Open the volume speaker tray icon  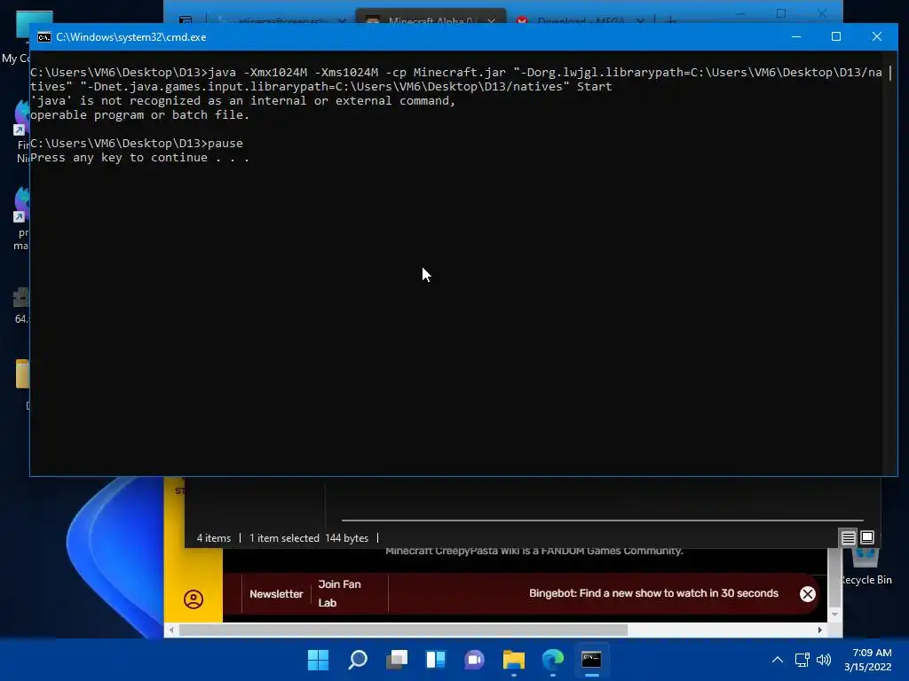(823, 660)
